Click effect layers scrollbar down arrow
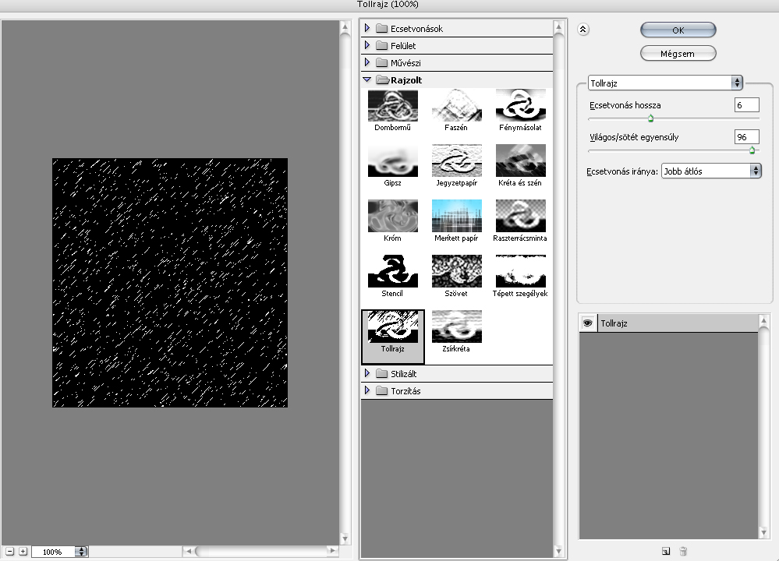This screenshot has height=561, width=779. click(764, 533)
